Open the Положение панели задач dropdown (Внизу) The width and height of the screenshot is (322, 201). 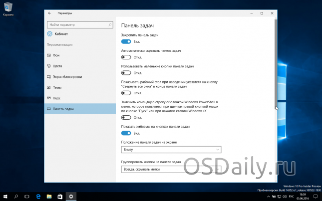click(x=171, y=149)
